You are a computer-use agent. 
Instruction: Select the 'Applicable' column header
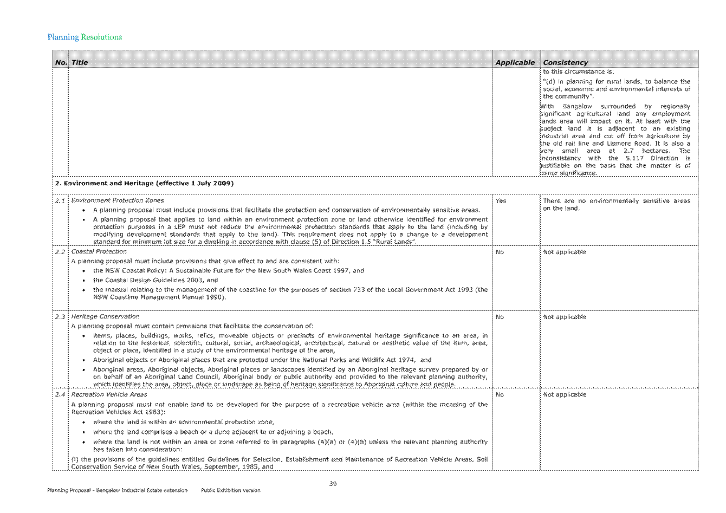[515, 63]
